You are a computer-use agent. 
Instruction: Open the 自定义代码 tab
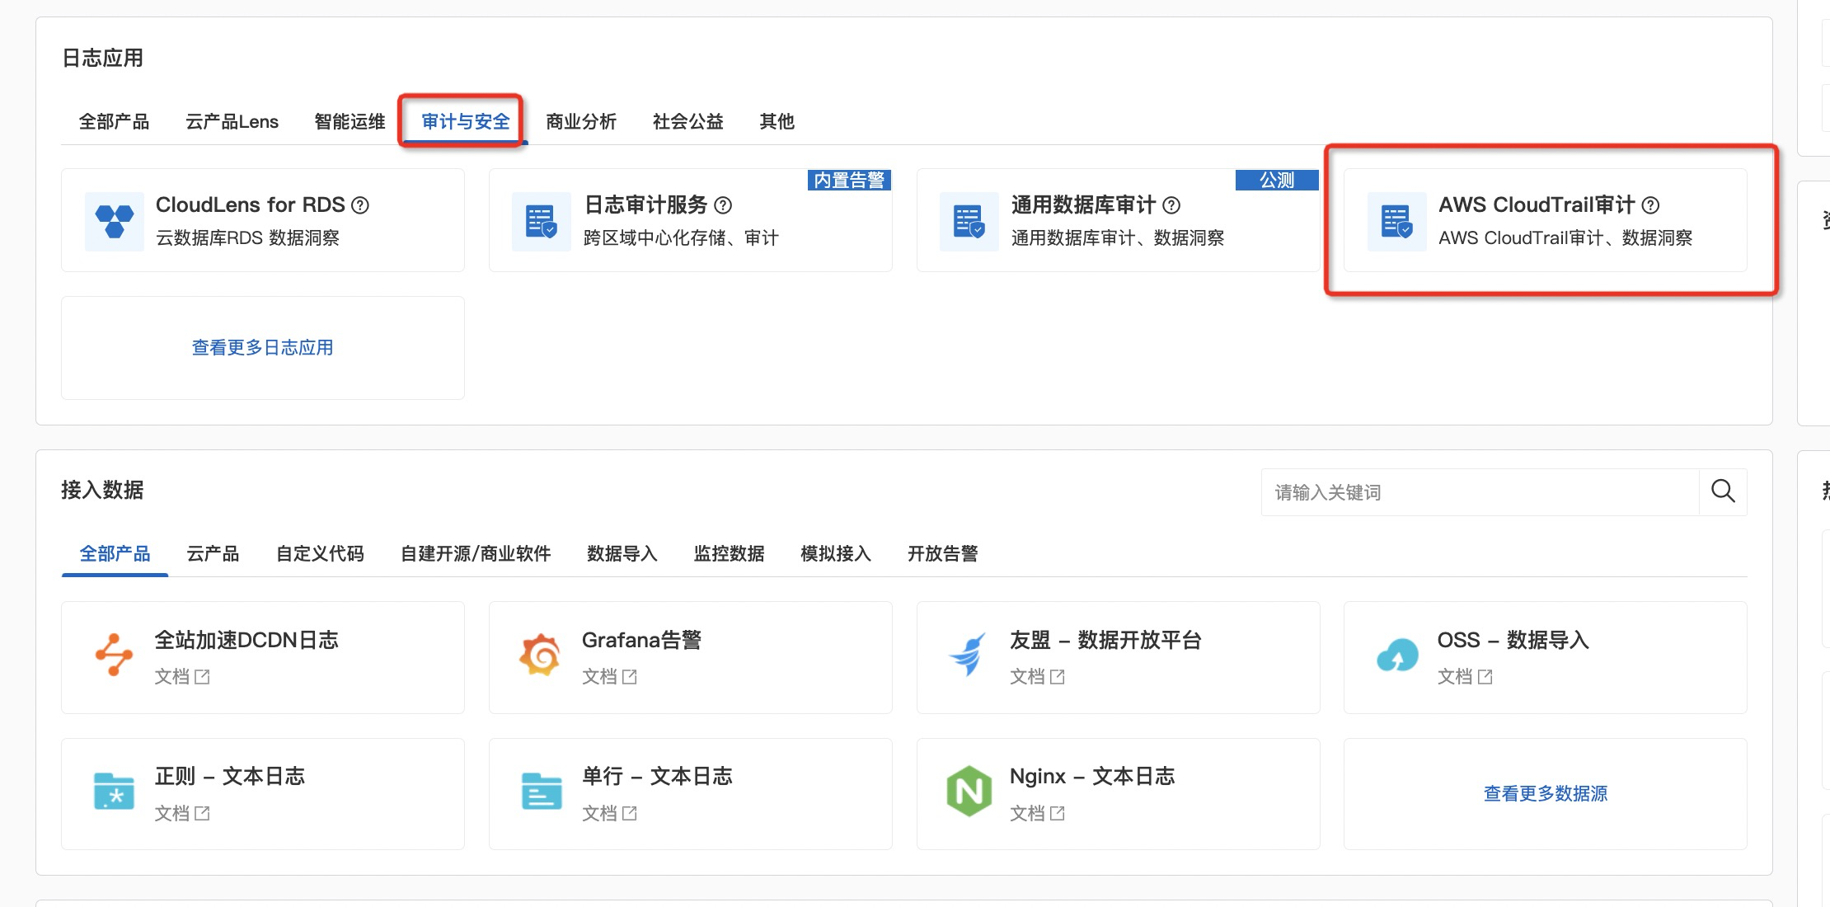point(320,553)
